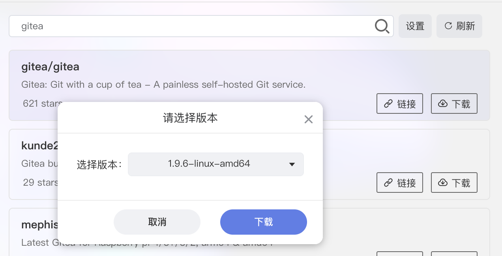The width and height of the screenshot is (502, 256).
Task: Open the 1.9.6-linux-amd64 version dropdown
Action: point(215,164)
